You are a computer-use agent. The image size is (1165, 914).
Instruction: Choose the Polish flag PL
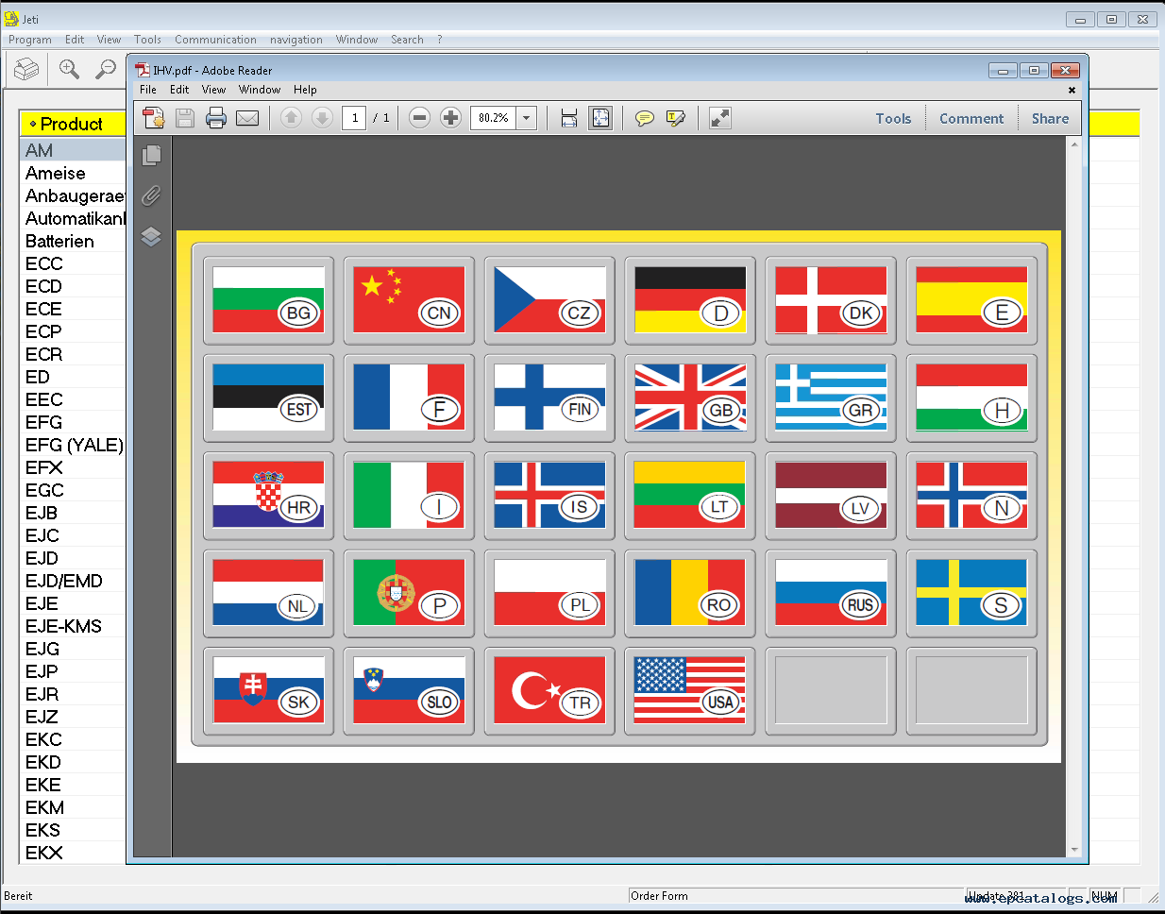549,593
